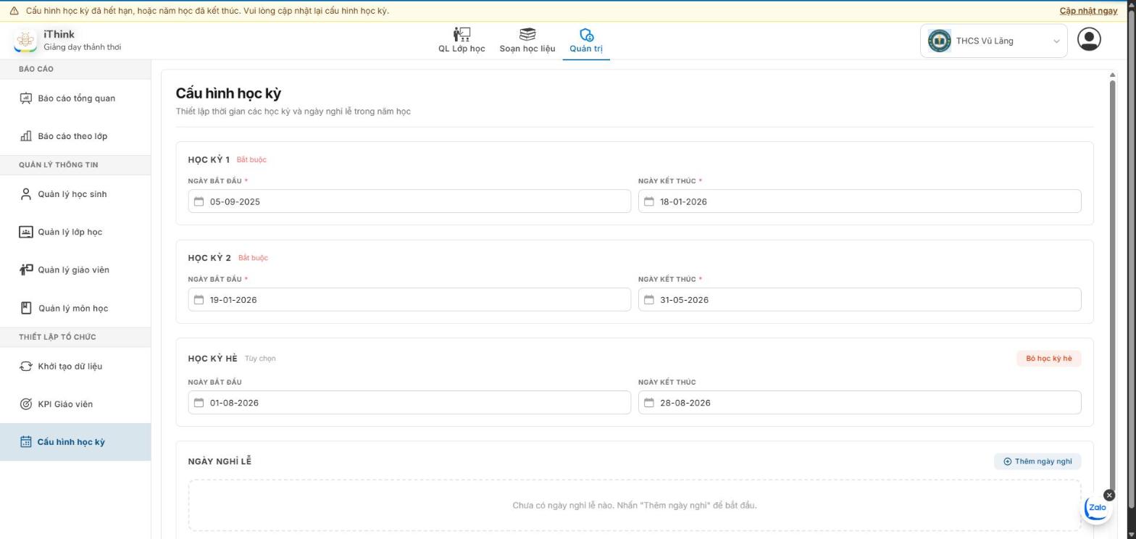Open Học kỳ 2 start date field 19-01-2026
Viewport: 1136px width, 539px height.
coord(409,300)
